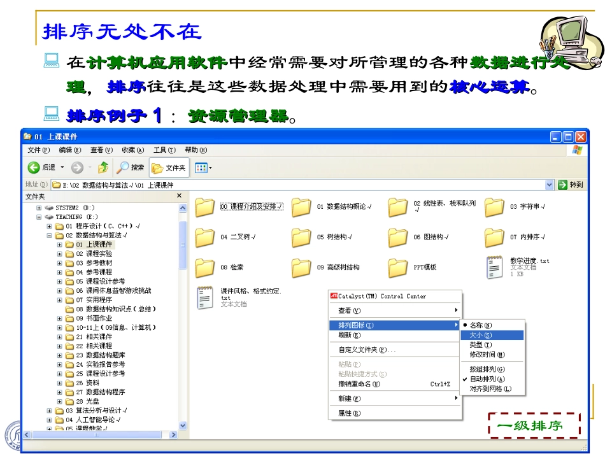Open the 帮助 menu

(196, 150)
